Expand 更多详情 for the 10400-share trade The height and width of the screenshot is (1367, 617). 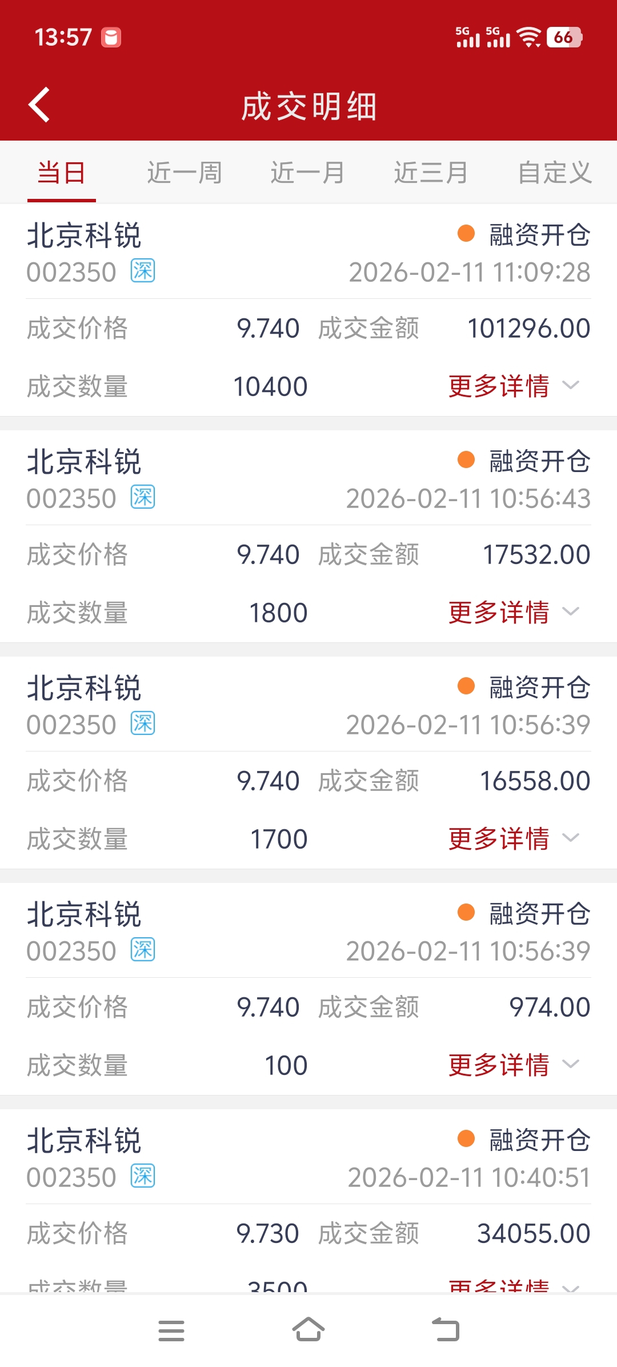(514, 386)
